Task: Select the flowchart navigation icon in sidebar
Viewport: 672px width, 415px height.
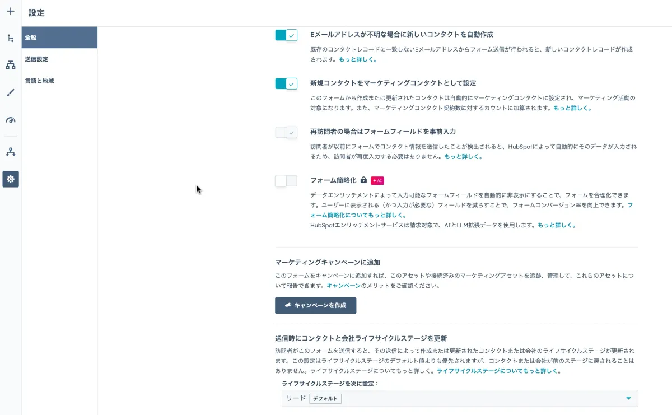Action: tap(11, 38)
